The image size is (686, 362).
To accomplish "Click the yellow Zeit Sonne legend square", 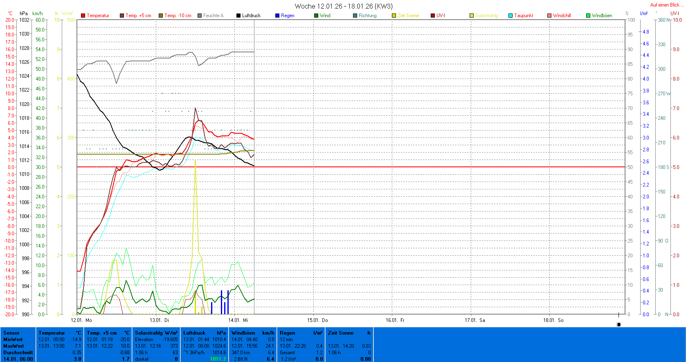I will coord(394,16).
